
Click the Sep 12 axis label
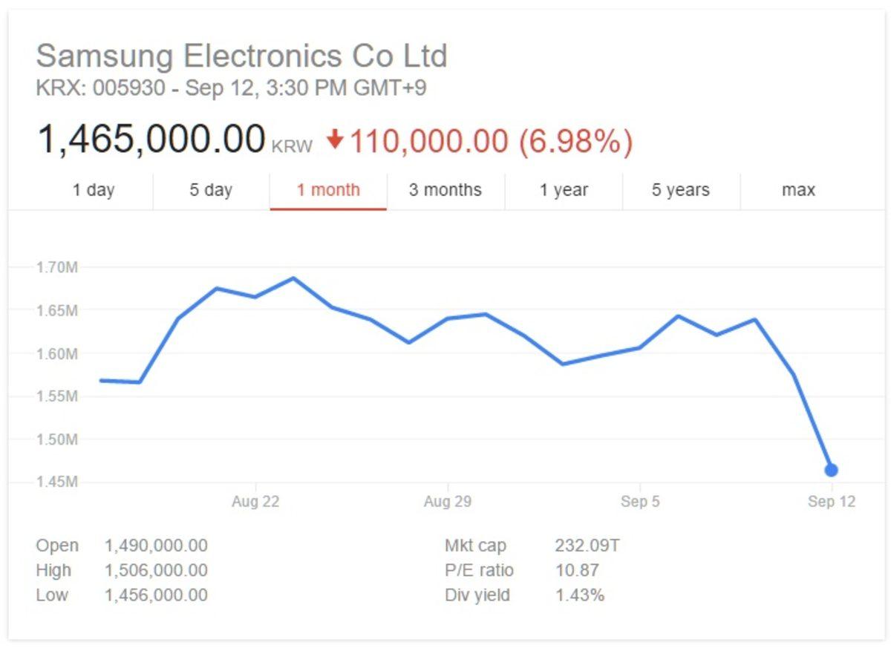click(x=831, y=501)
